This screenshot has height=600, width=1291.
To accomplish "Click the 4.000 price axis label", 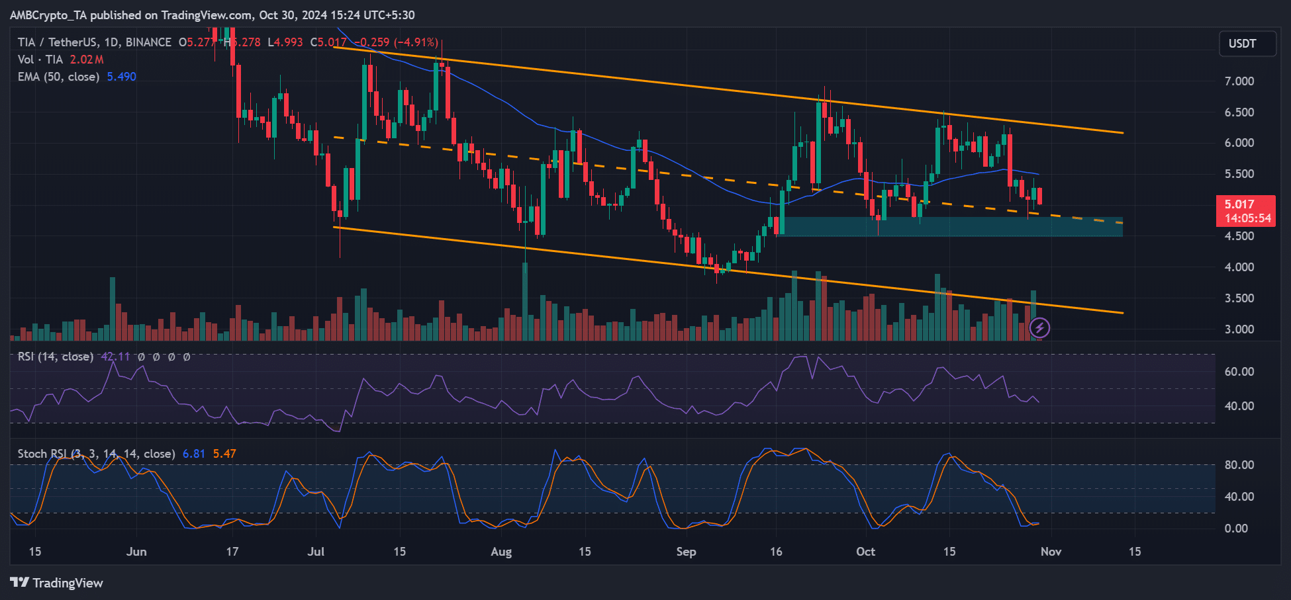I will pyautogui.click(x=1239, y=267).
